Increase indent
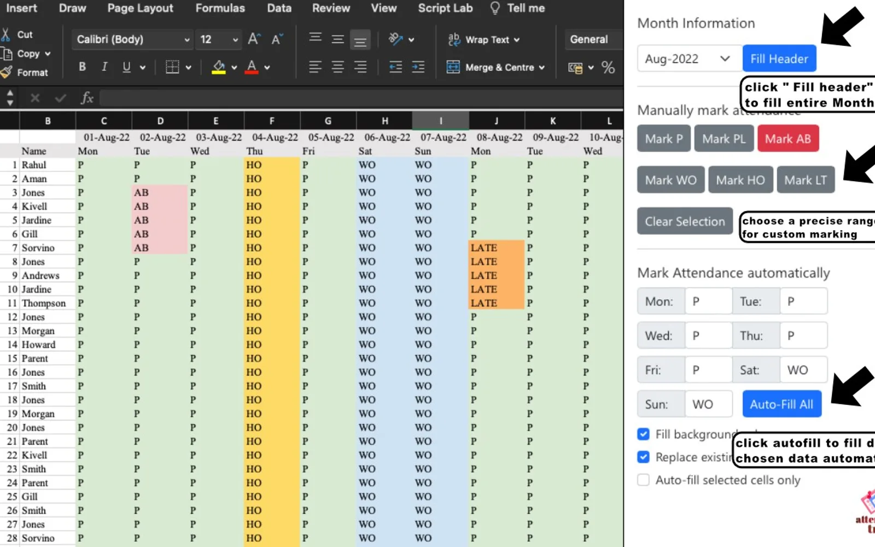 click(418, 67)
